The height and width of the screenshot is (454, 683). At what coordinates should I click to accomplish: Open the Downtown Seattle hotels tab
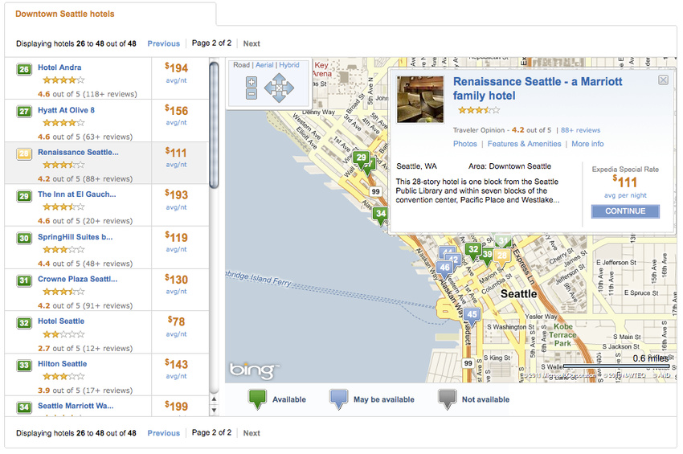[x=65, y=14]
